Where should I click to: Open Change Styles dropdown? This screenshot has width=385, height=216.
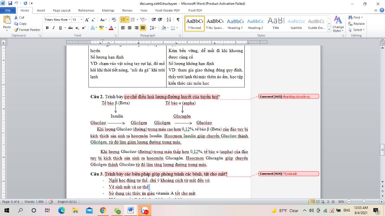(338, 24)
